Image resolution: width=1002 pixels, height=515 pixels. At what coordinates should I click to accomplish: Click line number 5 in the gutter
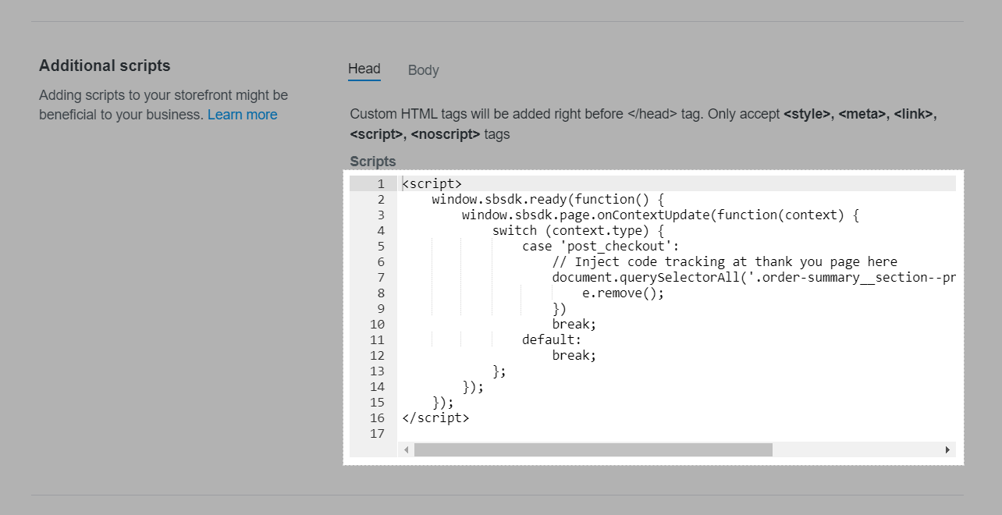[380, 247]
